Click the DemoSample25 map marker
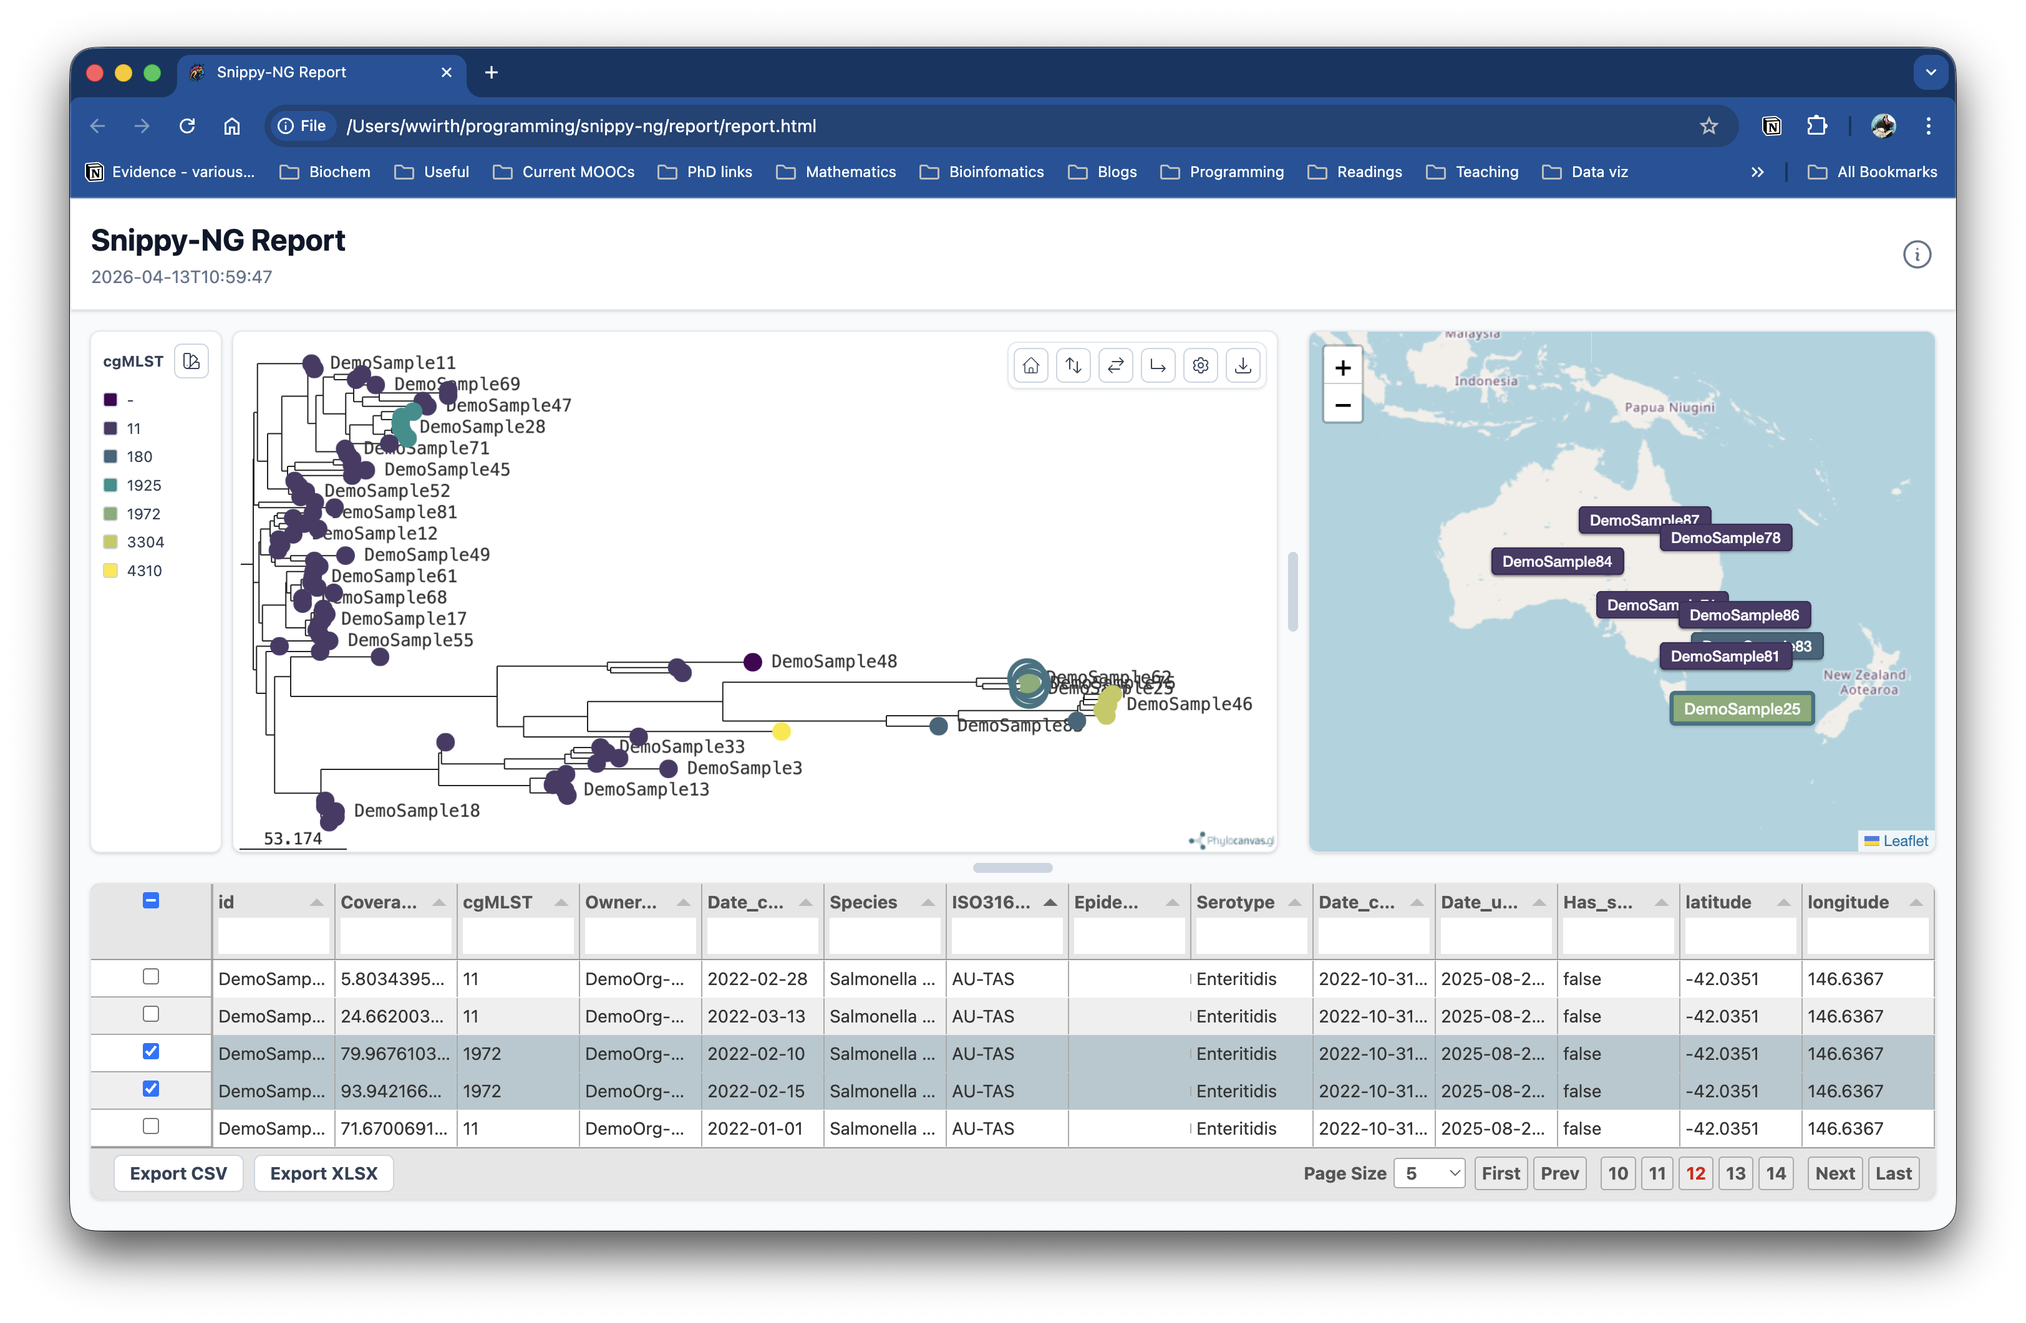Viewport: 2026px width, 1323px height. (x=1742, y=709)
